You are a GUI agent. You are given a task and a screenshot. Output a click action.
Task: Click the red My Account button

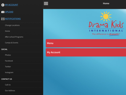(x=86, y=53)
